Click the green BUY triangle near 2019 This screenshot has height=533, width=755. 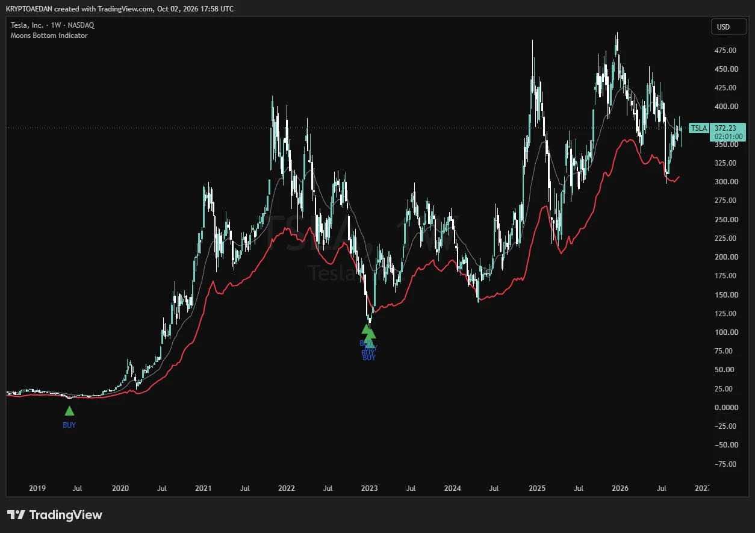click(69, 411)
